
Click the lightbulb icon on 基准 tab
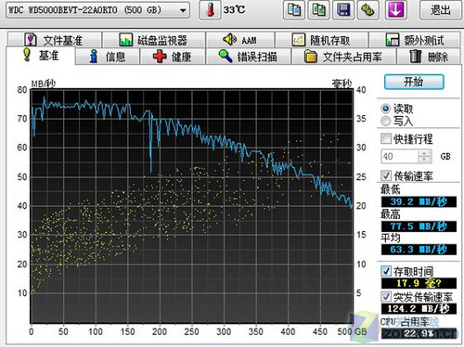(27, 55)
